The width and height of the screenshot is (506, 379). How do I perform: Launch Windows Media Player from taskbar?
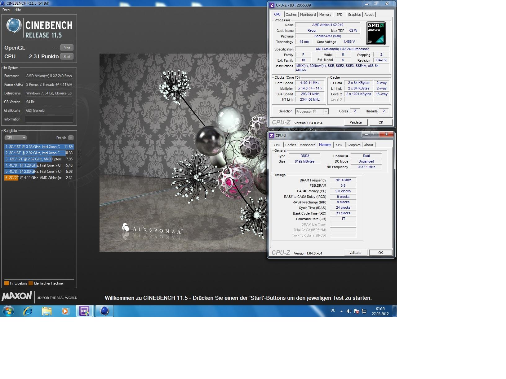click(x=65, y=311)
